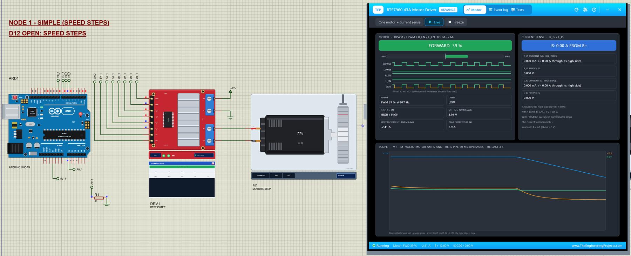Click the +12V power terminal
This screenshot has width=631, height=256.
tap(231, 91)
